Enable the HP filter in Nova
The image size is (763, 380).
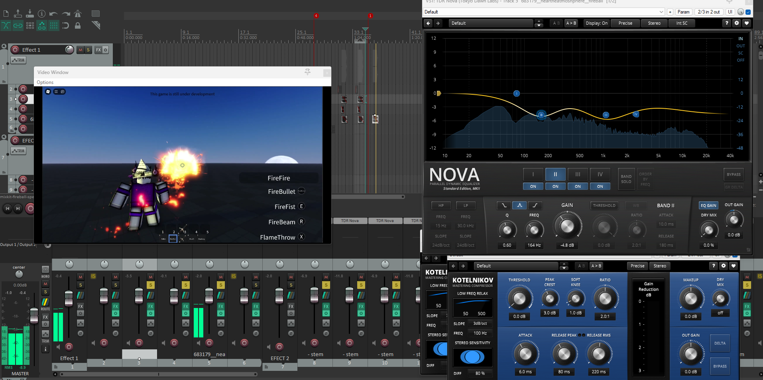click(441, 205)
